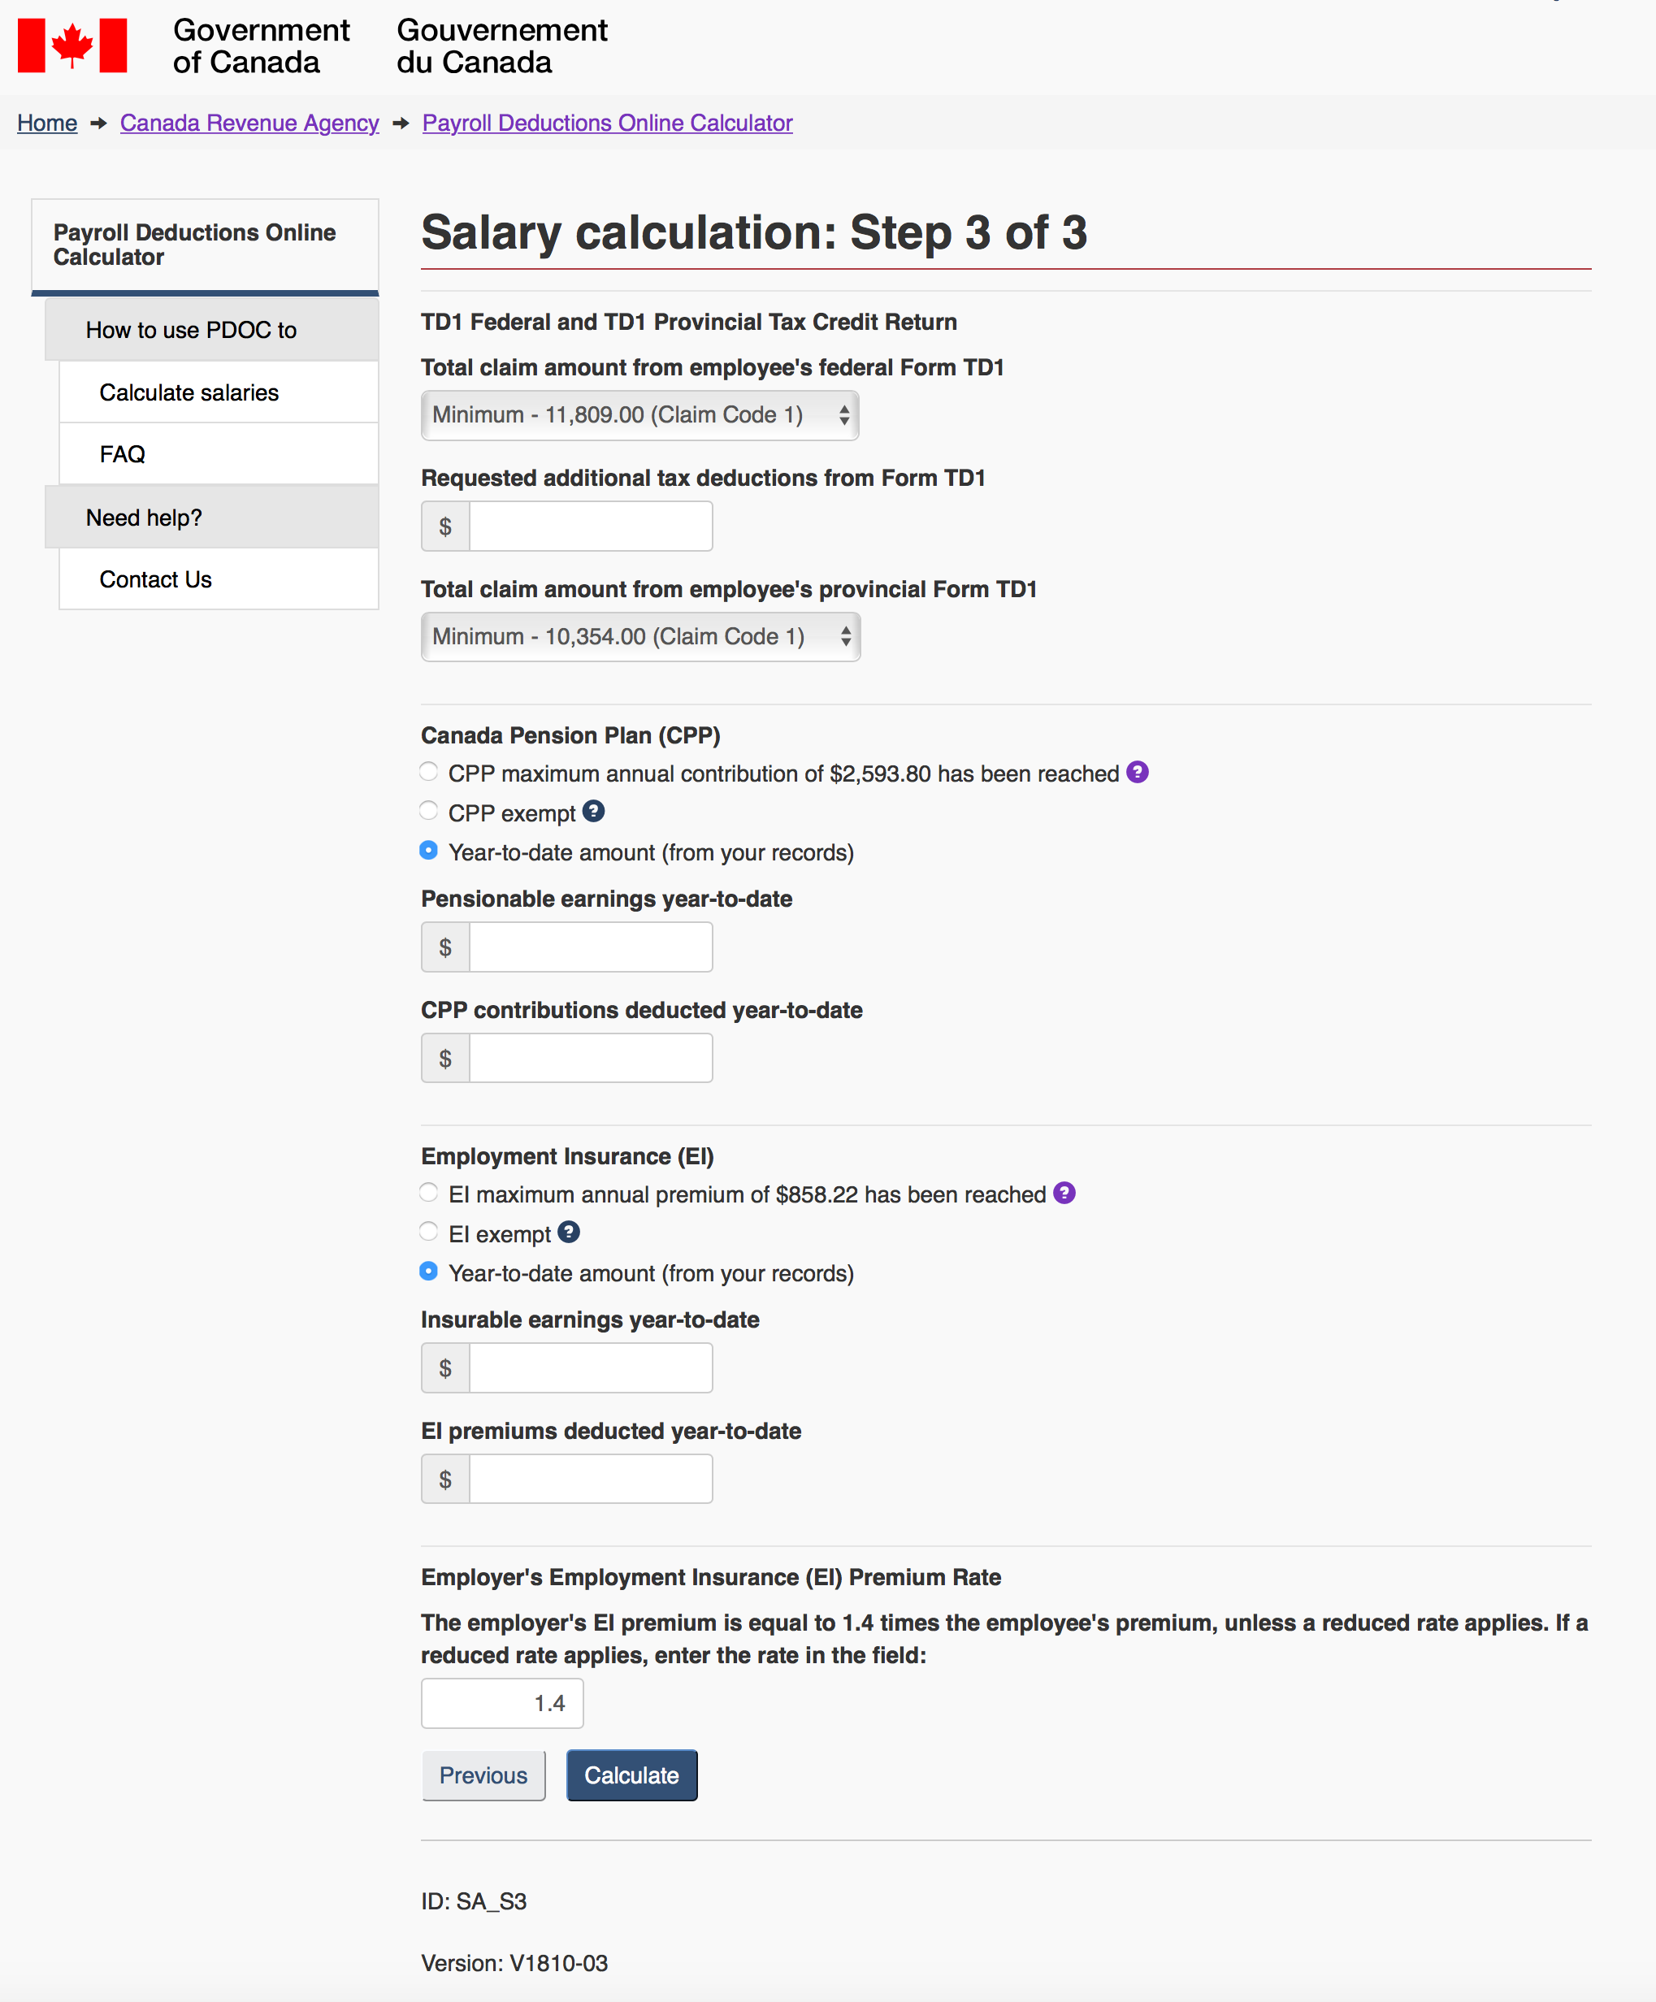Image resolution: width=1656 pixels, height=2002 pixels.
Task: Click the arrow after Canada Revenue Agency
Action: coord(400,123)
